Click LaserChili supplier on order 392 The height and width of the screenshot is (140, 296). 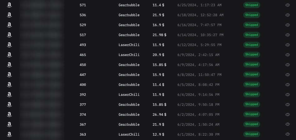[x=129, y=95]
